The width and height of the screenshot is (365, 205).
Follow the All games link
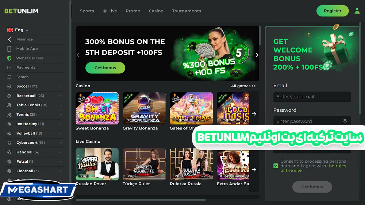[x=243, y=86]
